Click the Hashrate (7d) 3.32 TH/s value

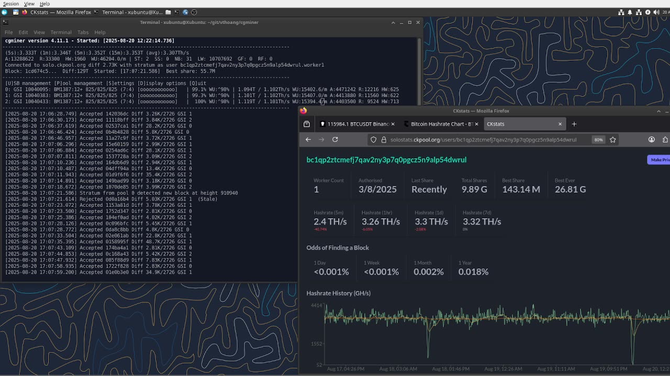click(482, 221)
